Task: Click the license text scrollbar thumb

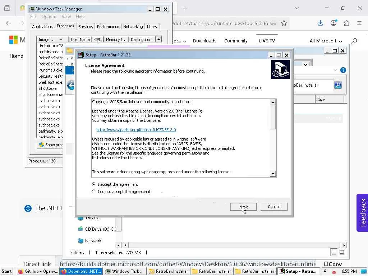Action: [x=273, y=118]
